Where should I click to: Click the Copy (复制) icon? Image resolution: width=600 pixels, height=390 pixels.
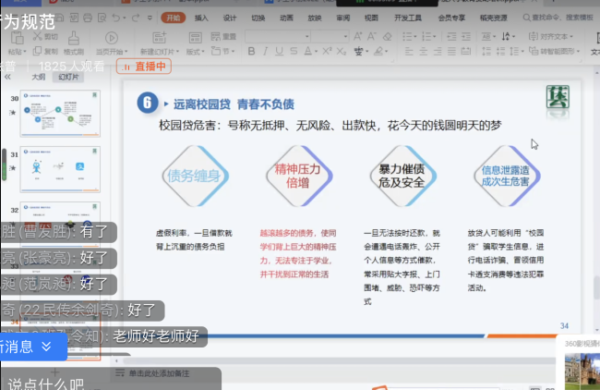click(x=38, y=51)
